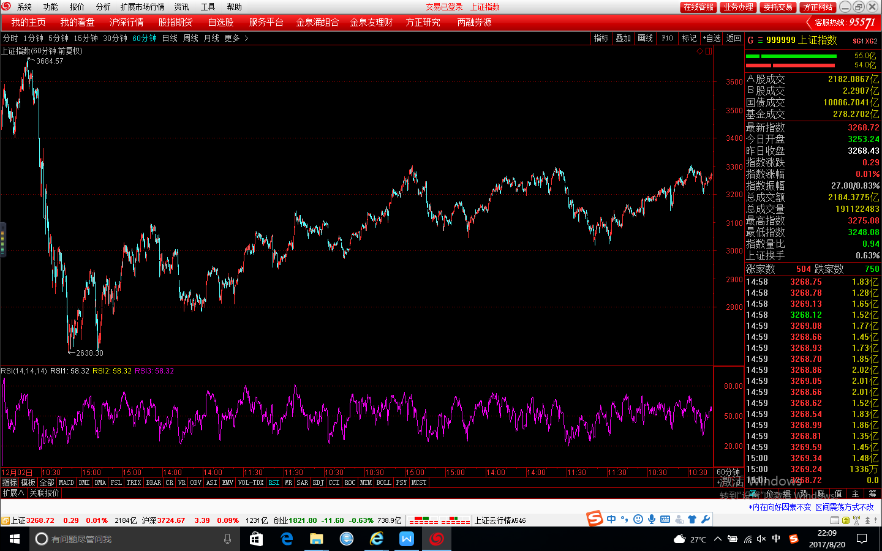Collapse the 扩展 panel at bottom
This screenshot has width=882, height=551.
coord(13,493)
